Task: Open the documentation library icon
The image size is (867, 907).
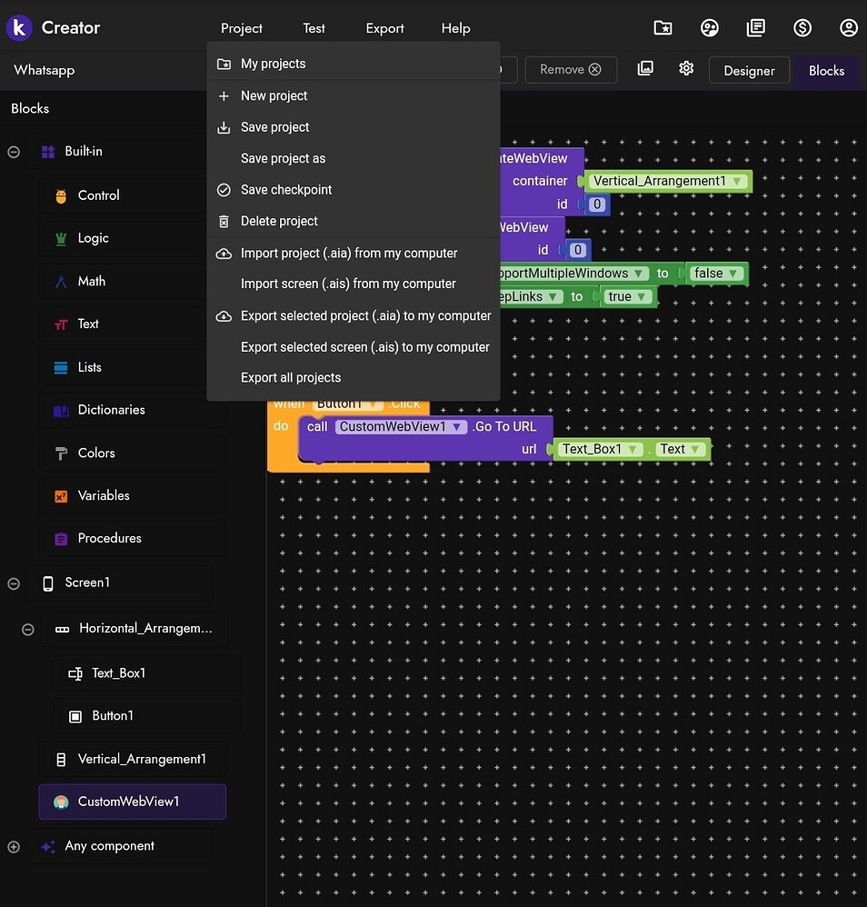Action: coord(756,28)
